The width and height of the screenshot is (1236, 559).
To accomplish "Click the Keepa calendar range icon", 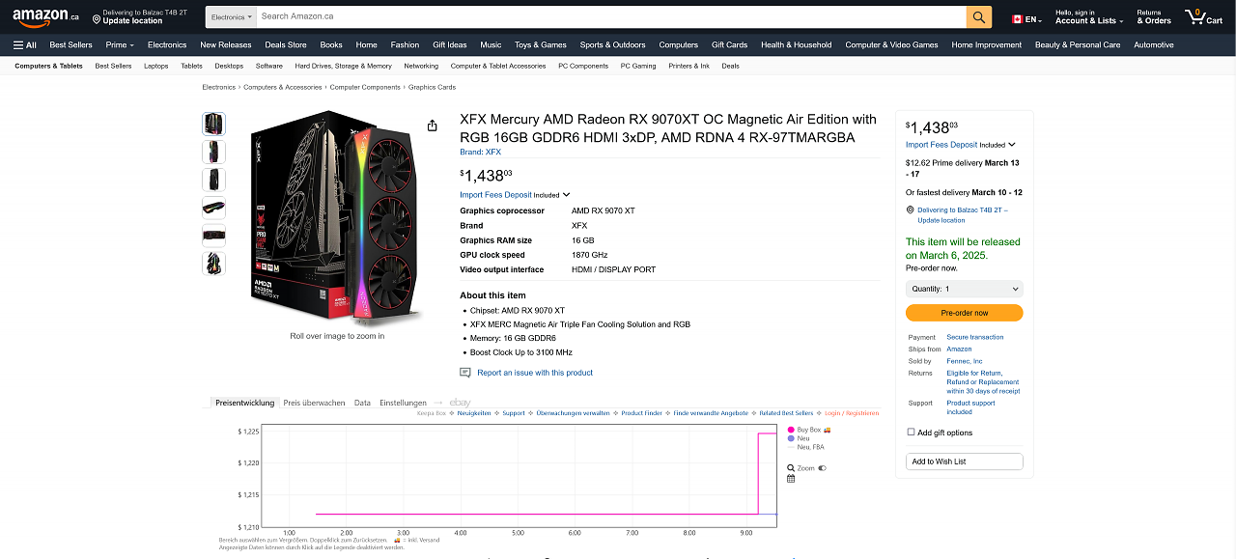I will pyautogui.click(x=791, y=478).
